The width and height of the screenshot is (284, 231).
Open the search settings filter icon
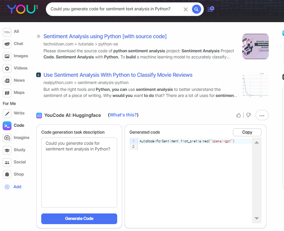(211, 9)
